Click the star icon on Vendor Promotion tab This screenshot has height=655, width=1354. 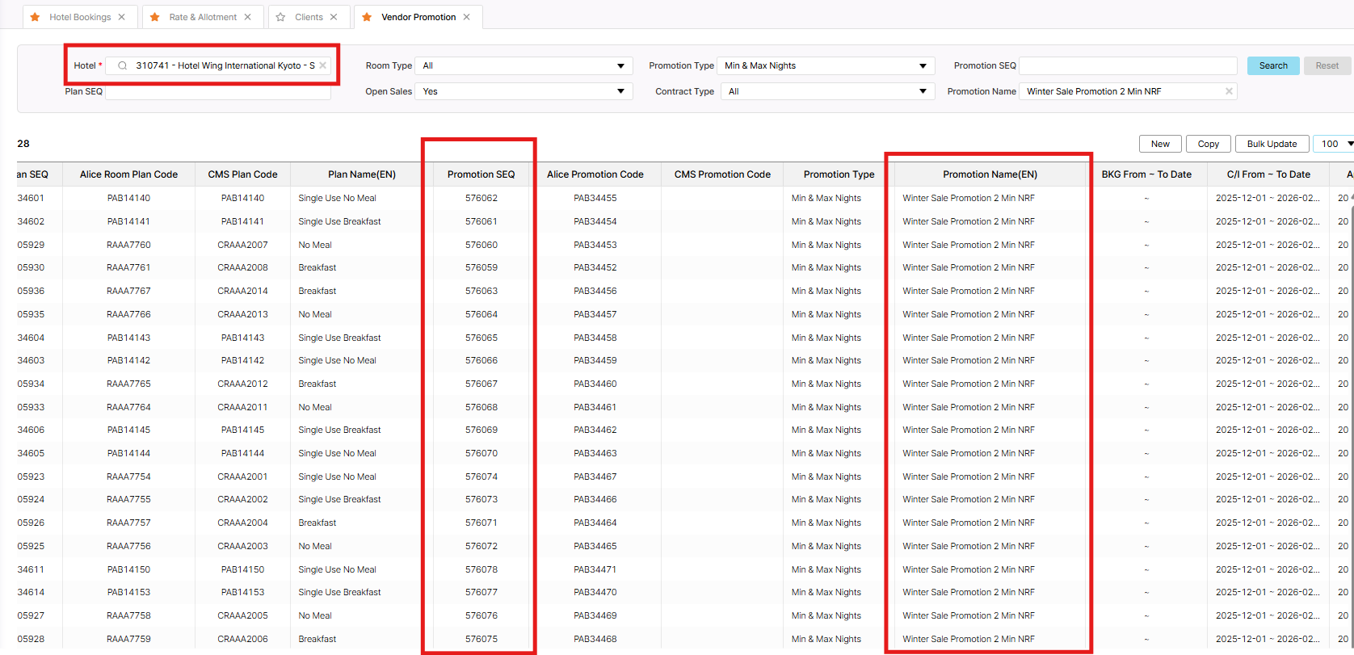pos(368,17)
